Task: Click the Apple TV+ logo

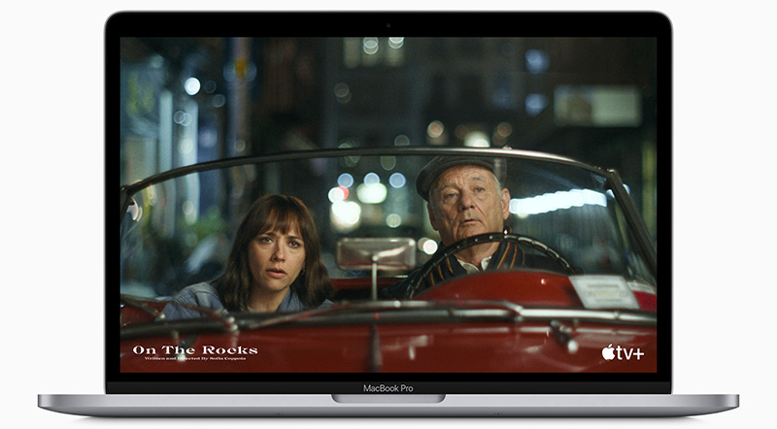Action: [x=623, y=352]
